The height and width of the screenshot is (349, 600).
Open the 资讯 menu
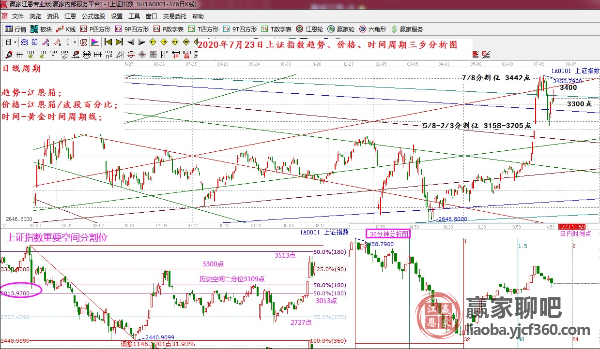[53, 16]
